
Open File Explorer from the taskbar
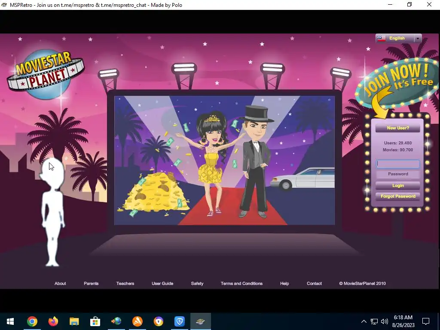(x=74, y=321)
